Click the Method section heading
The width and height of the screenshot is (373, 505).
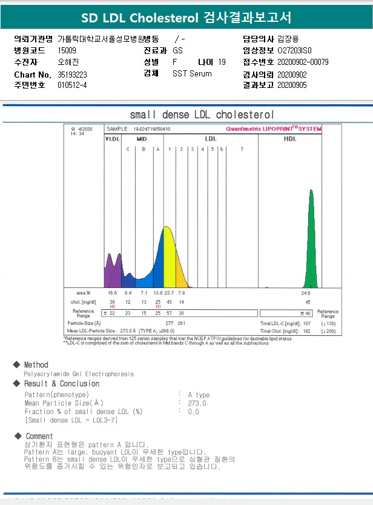(x=36, y=364)
